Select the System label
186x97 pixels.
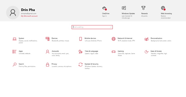[21, 38]
